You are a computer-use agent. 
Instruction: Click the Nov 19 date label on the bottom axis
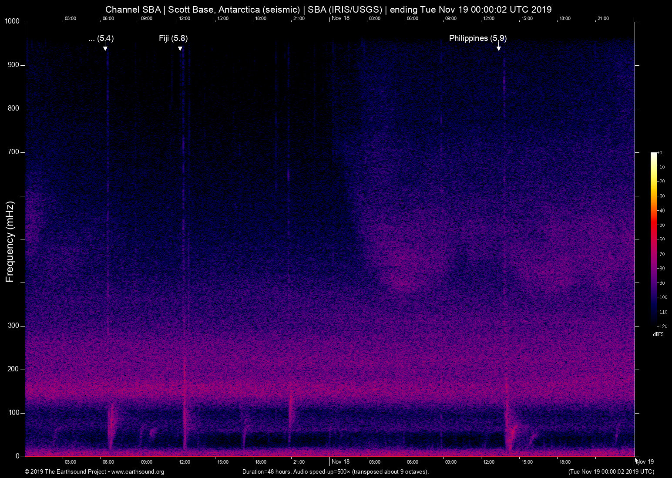tap(645, 462)
